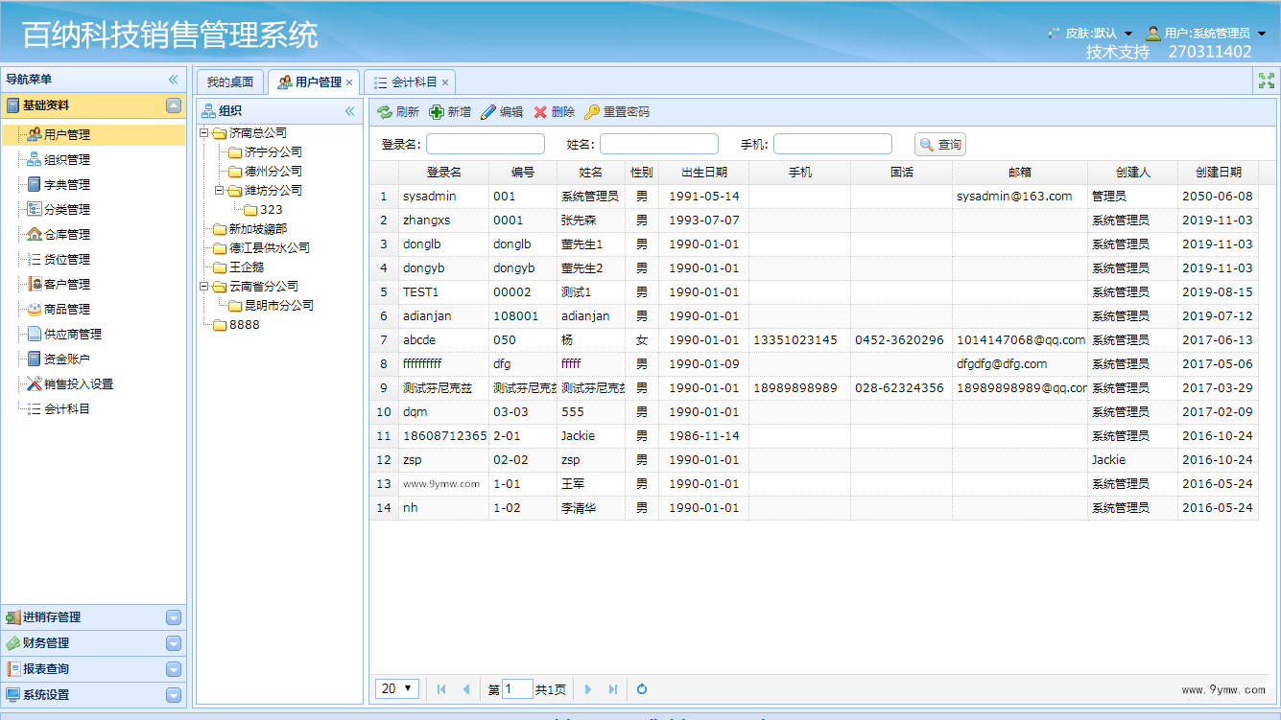Select 昆明市分公司 in organization tree
Image resolution: width=1281 pixels, height=720 pixels.
(x=279, y=306)
